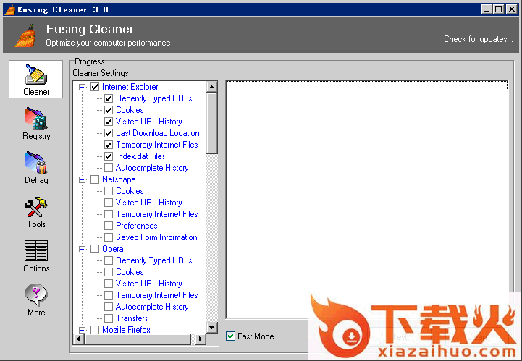Screen dimensions: 522x361
Task: Check Saved Form Information checkbox
Action: (109, 237)
